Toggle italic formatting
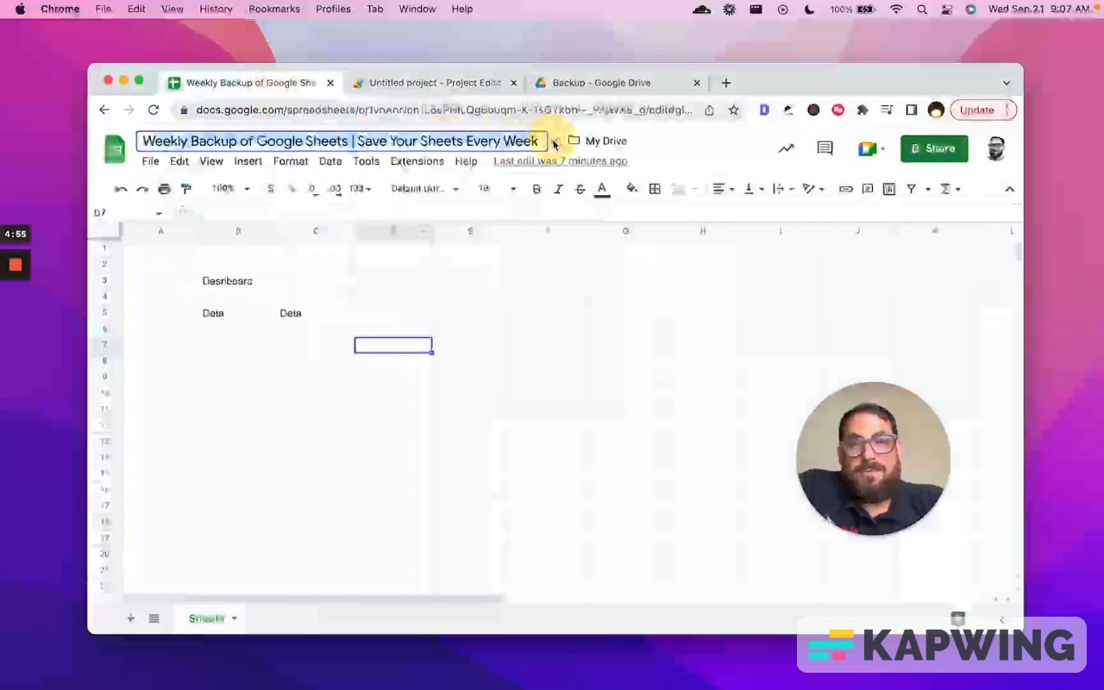This screenshot has height=690, width=1104. click(x=558, y=189)
